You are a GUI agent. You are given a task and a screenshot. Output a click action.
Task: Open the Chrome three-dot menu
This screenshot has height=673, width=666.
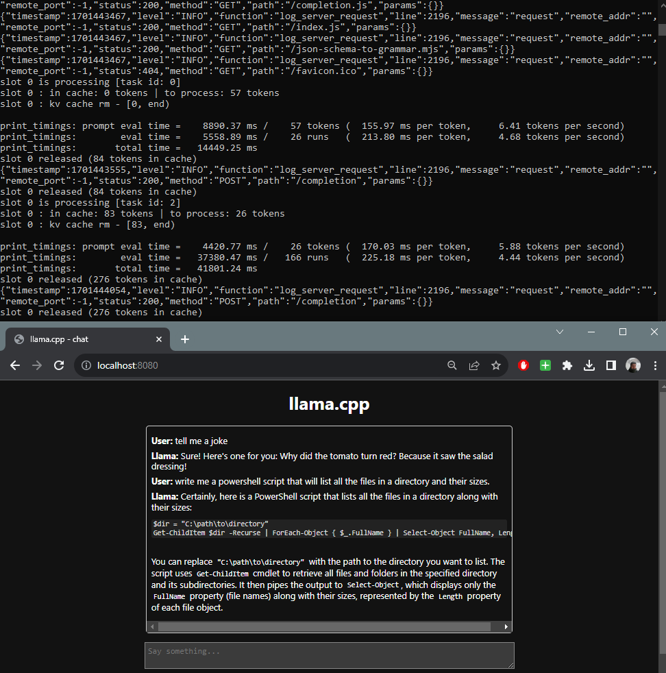pyautogui.click(x=655, y=365)
